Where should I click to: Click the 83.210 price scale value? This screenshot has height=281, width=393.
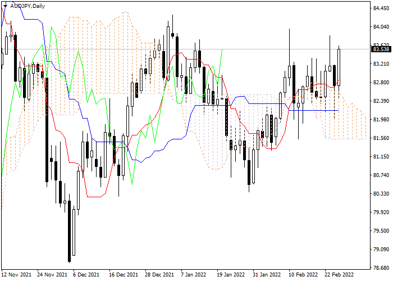click(x=381, y=64)
